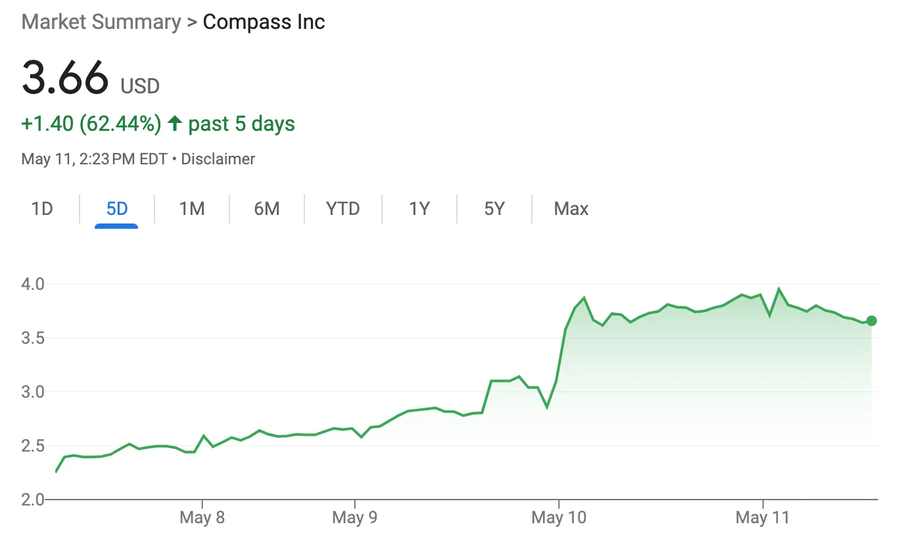This screenshot has height=539, width=919.
Task: Switch to the 5Y range tab
Action: click(x=494, y=209)
